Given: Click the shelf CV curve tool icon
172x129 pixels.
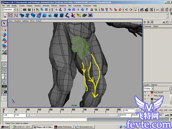Looking at the screenshot, I should [x=10, y=15].
